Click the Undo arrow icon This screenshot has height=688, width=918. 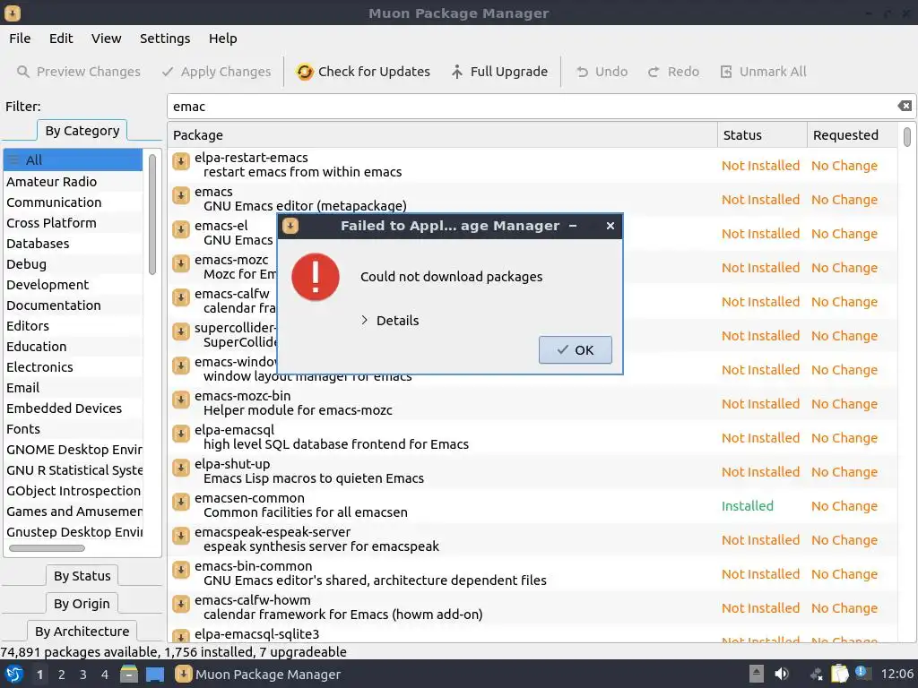pos(582,72)
